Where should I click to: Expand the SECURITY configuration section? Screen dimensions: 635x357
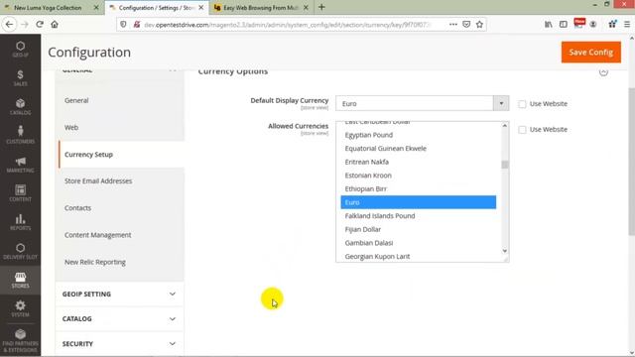(x=119, y=344)
